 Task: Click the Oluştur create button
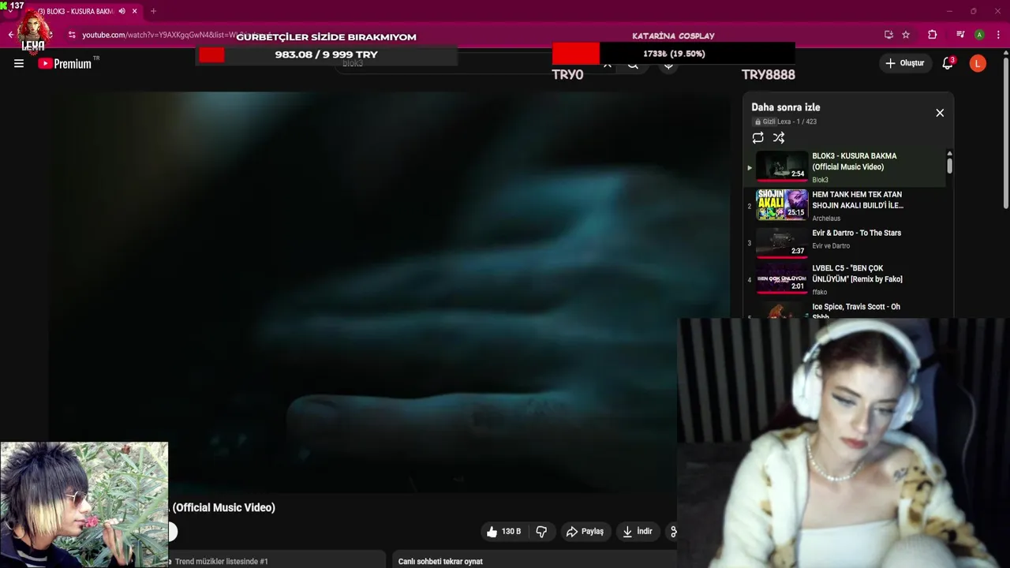tap(904, 63)
